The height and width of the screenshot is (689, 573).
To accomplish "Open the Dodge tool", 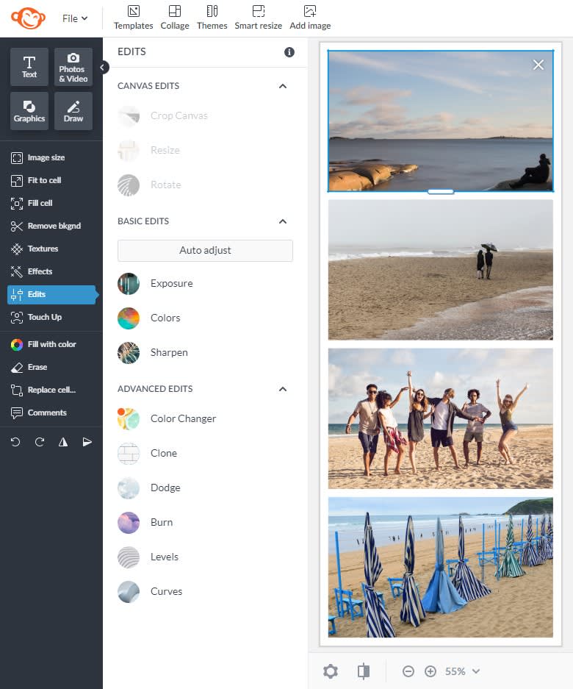I will point(149,488).
